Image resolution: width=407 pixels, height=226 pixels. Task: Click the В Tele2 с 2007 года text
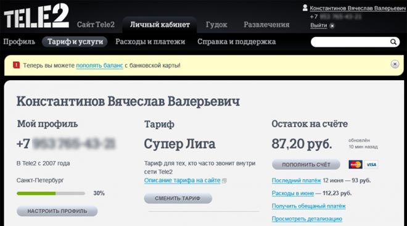tap(43, 164)
